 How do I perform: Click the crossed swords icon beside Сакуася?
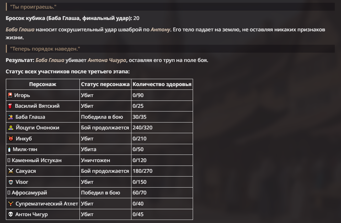point(11,171)
